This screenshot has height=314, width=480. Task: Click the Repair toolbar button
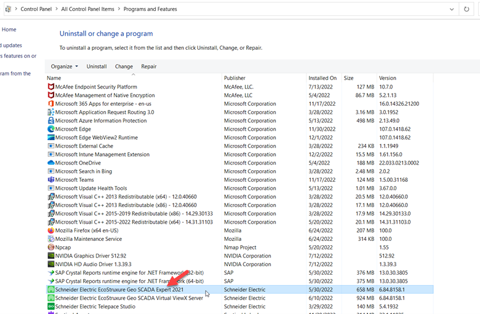[149, 66]
